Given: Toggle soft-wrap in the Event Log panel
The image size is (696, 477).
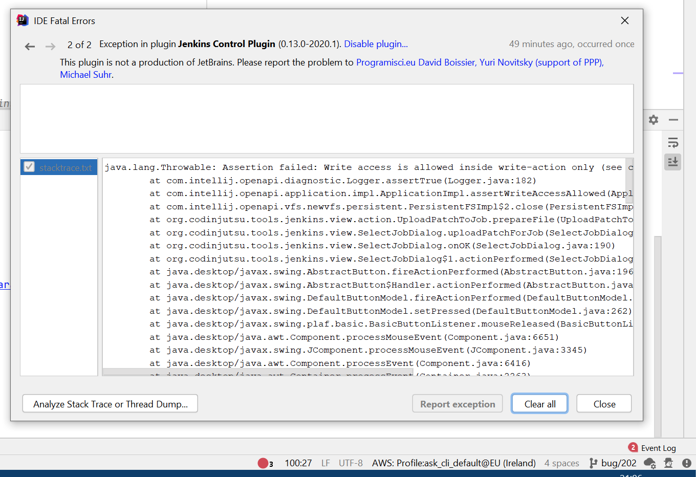Looking at the screenshot, I should [x=673, y=142].
